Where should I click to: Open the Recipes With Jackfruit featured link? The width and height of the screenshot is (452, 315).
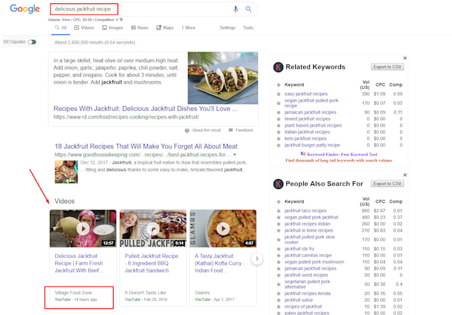(146, 109)
